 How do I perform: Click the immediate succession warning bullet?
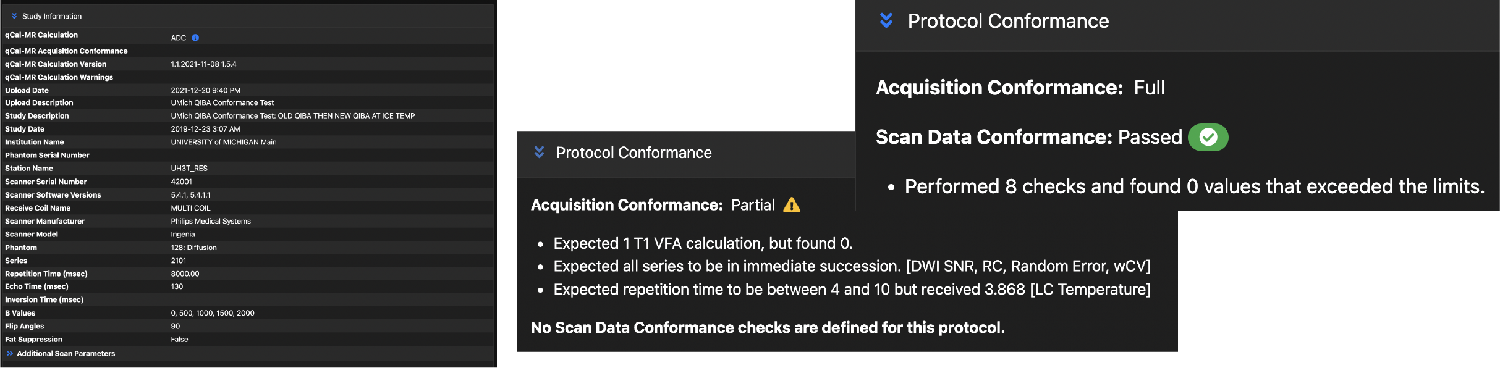coord(852,267)
